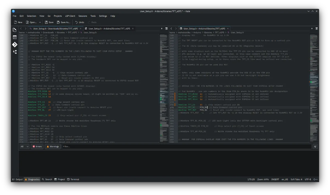
Task: Open the LSP Client menu
Action: pyautogui.click(x=70, y=16)
